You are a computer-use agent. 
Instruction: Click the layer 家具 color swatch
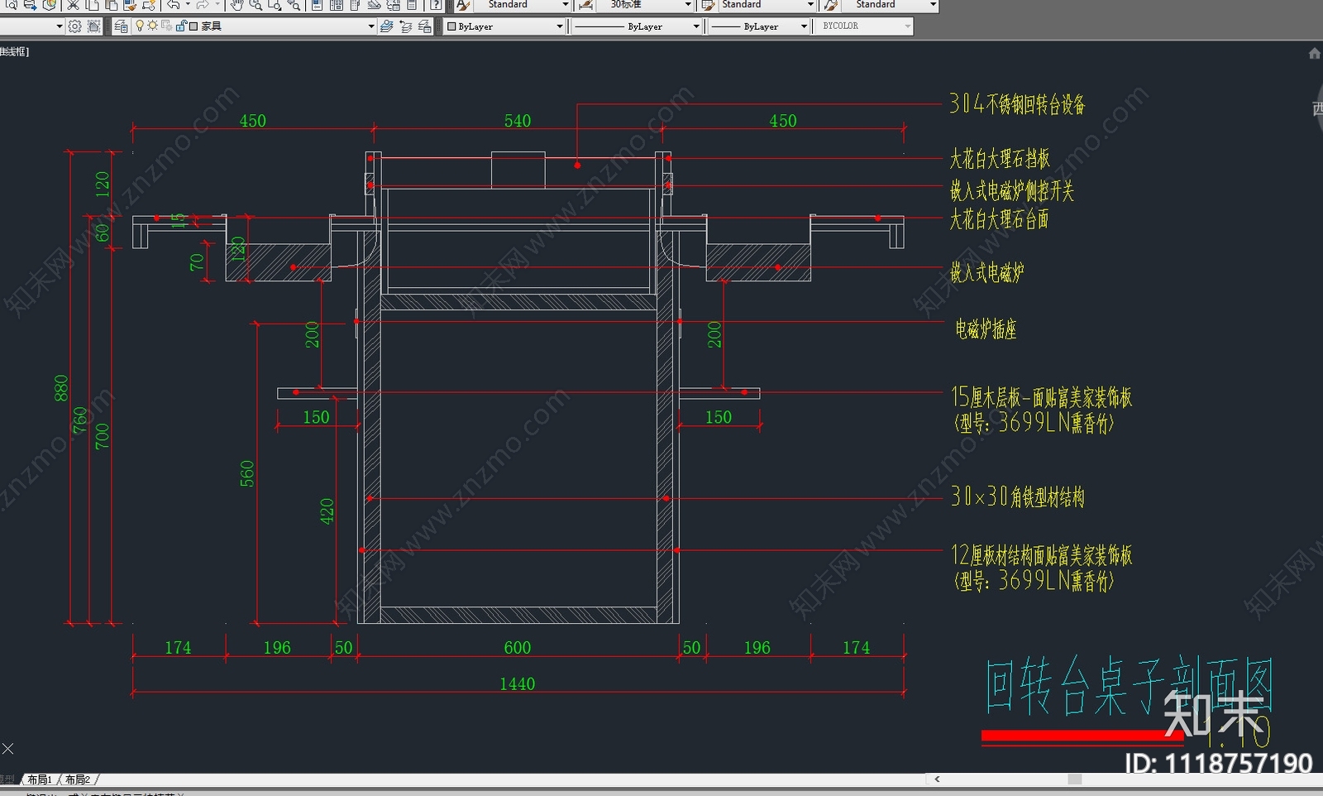193,26
